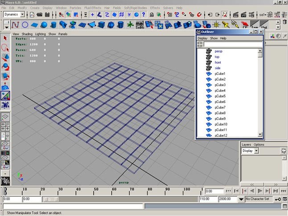
Task: Click the IPR render clapboard icon
Action: pos(243,15)
